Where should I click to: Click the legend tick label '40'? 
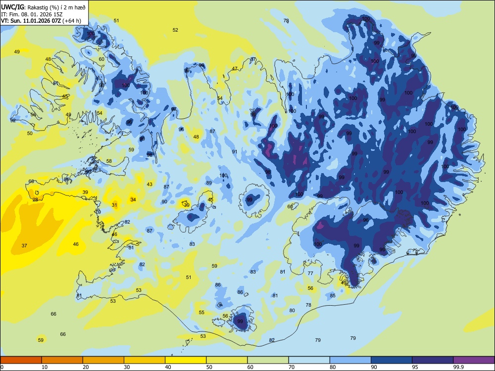point(168,367)
